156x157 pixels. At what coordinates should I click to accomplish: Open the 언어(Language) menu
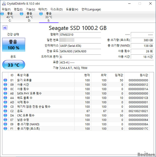[91, 9]
